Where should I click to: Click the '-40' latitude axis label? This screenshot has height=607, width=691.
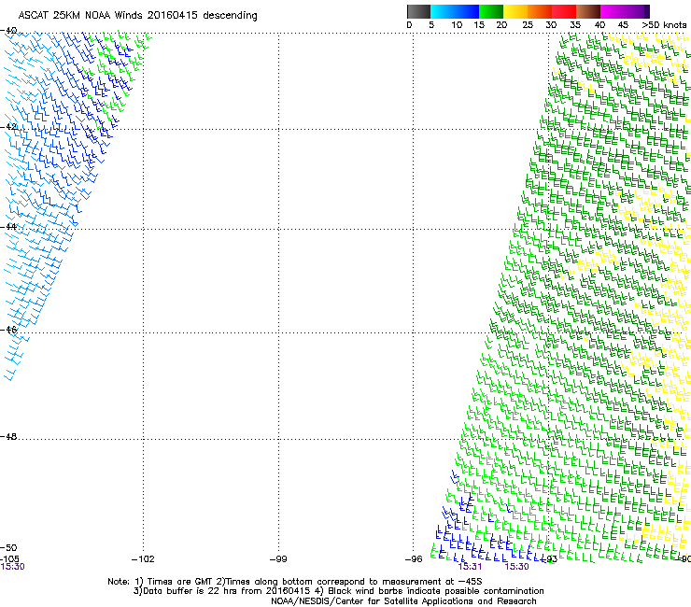(x=8, y=31)
